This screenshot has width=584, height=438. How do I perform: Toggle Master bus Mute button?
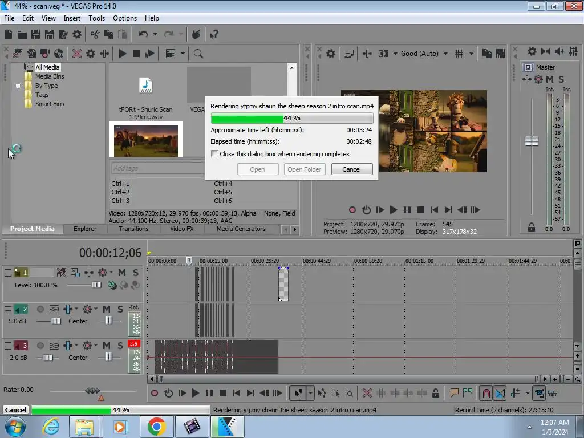(550, 79)
